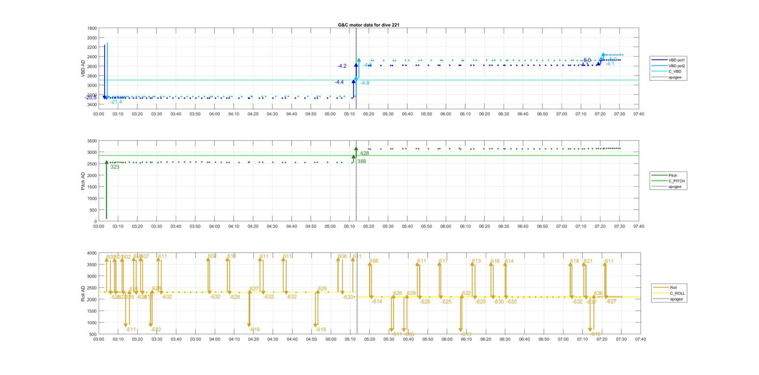Click the "-627" roll annotation

tap(611, 302)
